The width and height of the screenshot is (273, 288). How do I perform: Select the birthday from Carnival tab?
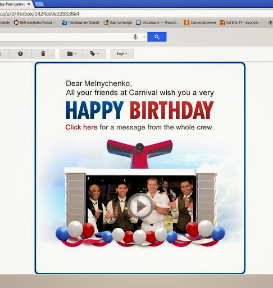(12, 4)
